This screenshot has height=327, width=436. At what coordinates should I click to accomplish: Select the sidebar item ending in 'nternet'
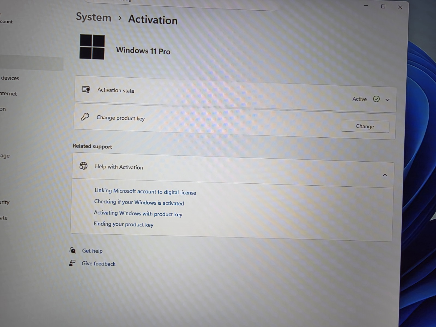pyautogui.click(x=8, y=94)
